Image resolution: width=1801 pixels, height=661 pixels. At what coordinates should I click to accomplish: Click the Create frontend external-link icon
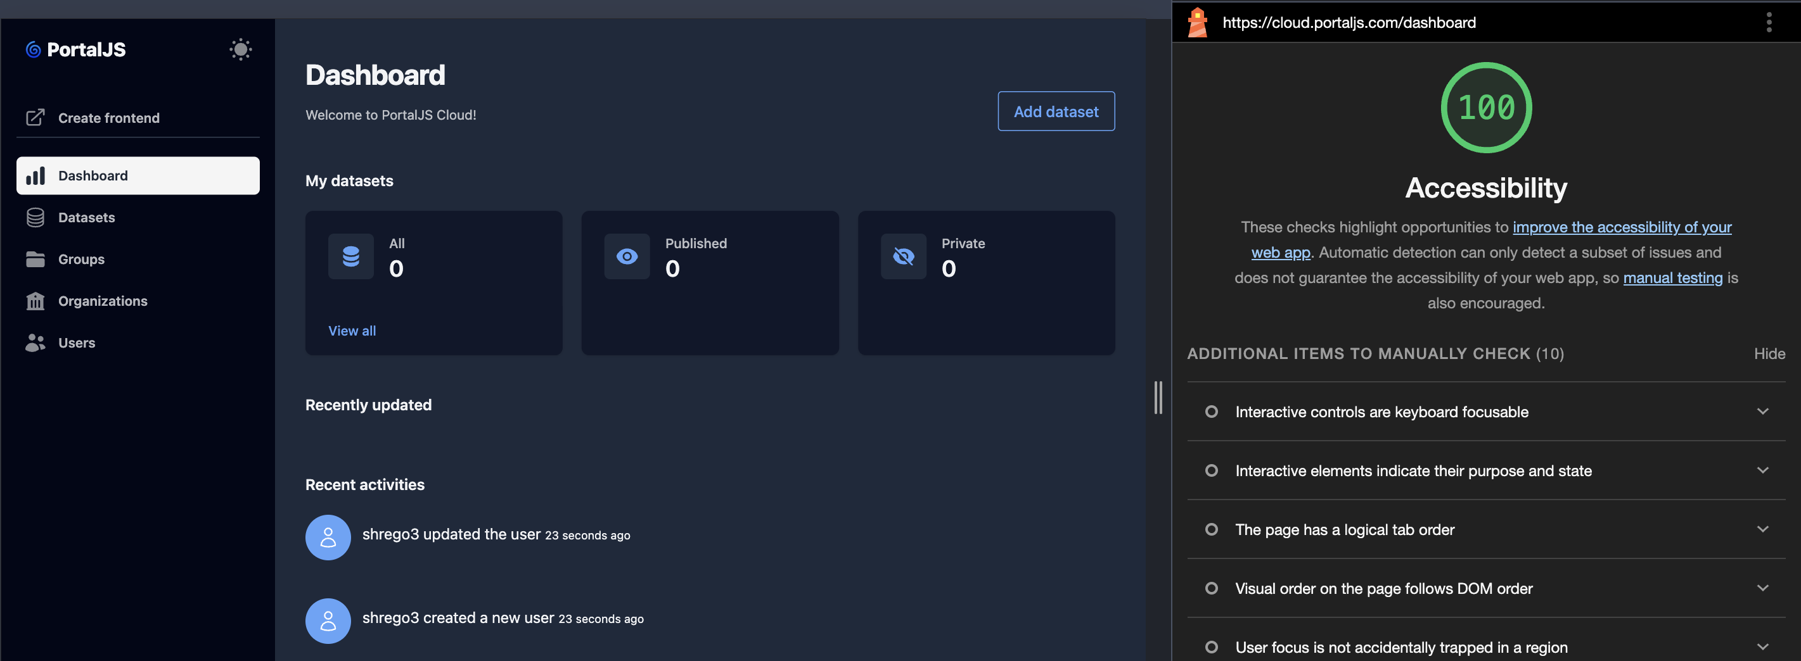pyautogui.click(x=35, y=117)
